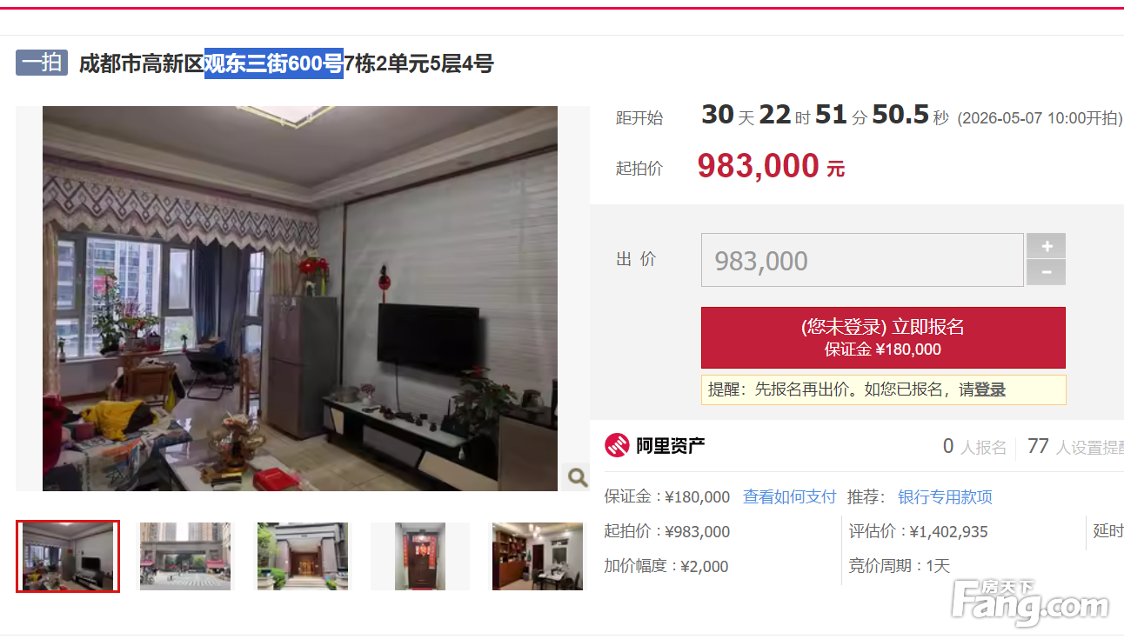Select the red front door thumbnail

(419, 556)
